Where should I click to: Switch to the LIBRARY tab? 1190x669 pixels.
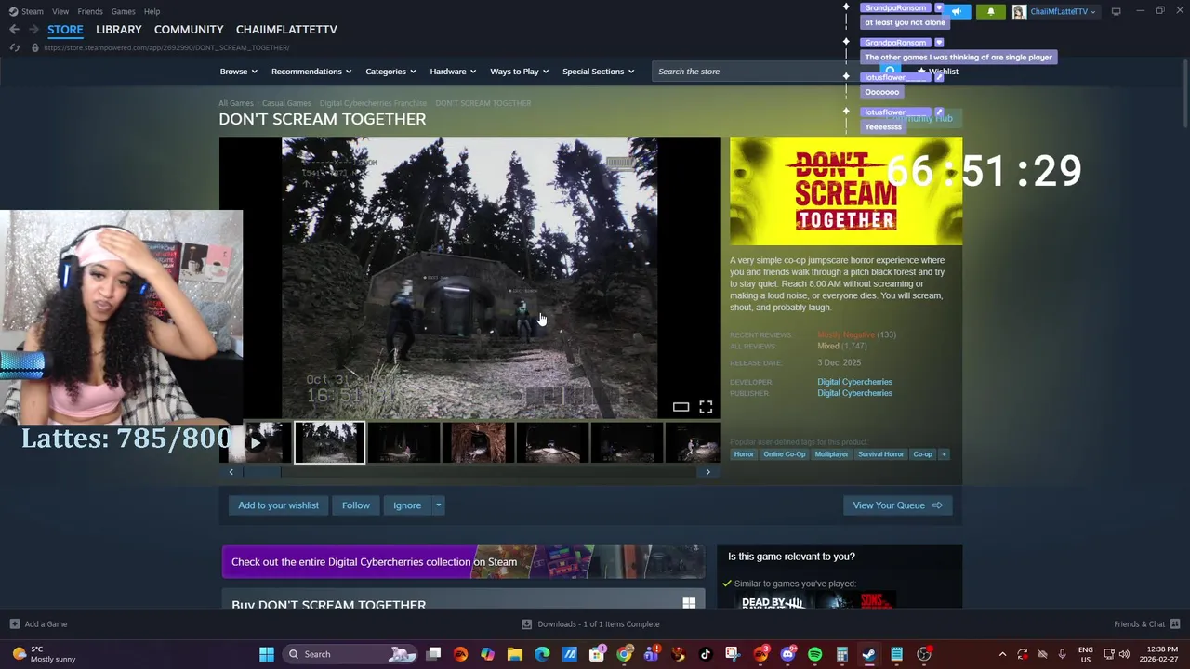tap(119, 30)
